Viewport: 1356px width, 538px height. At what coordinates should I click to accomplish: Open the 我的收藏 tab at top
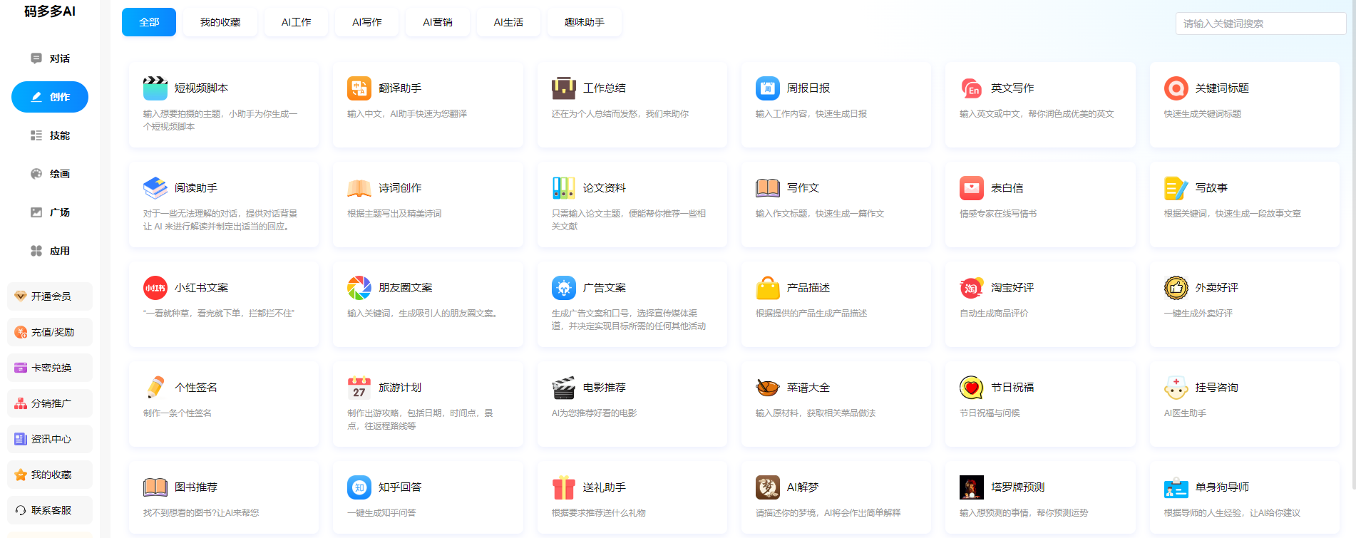pos(220,22)
